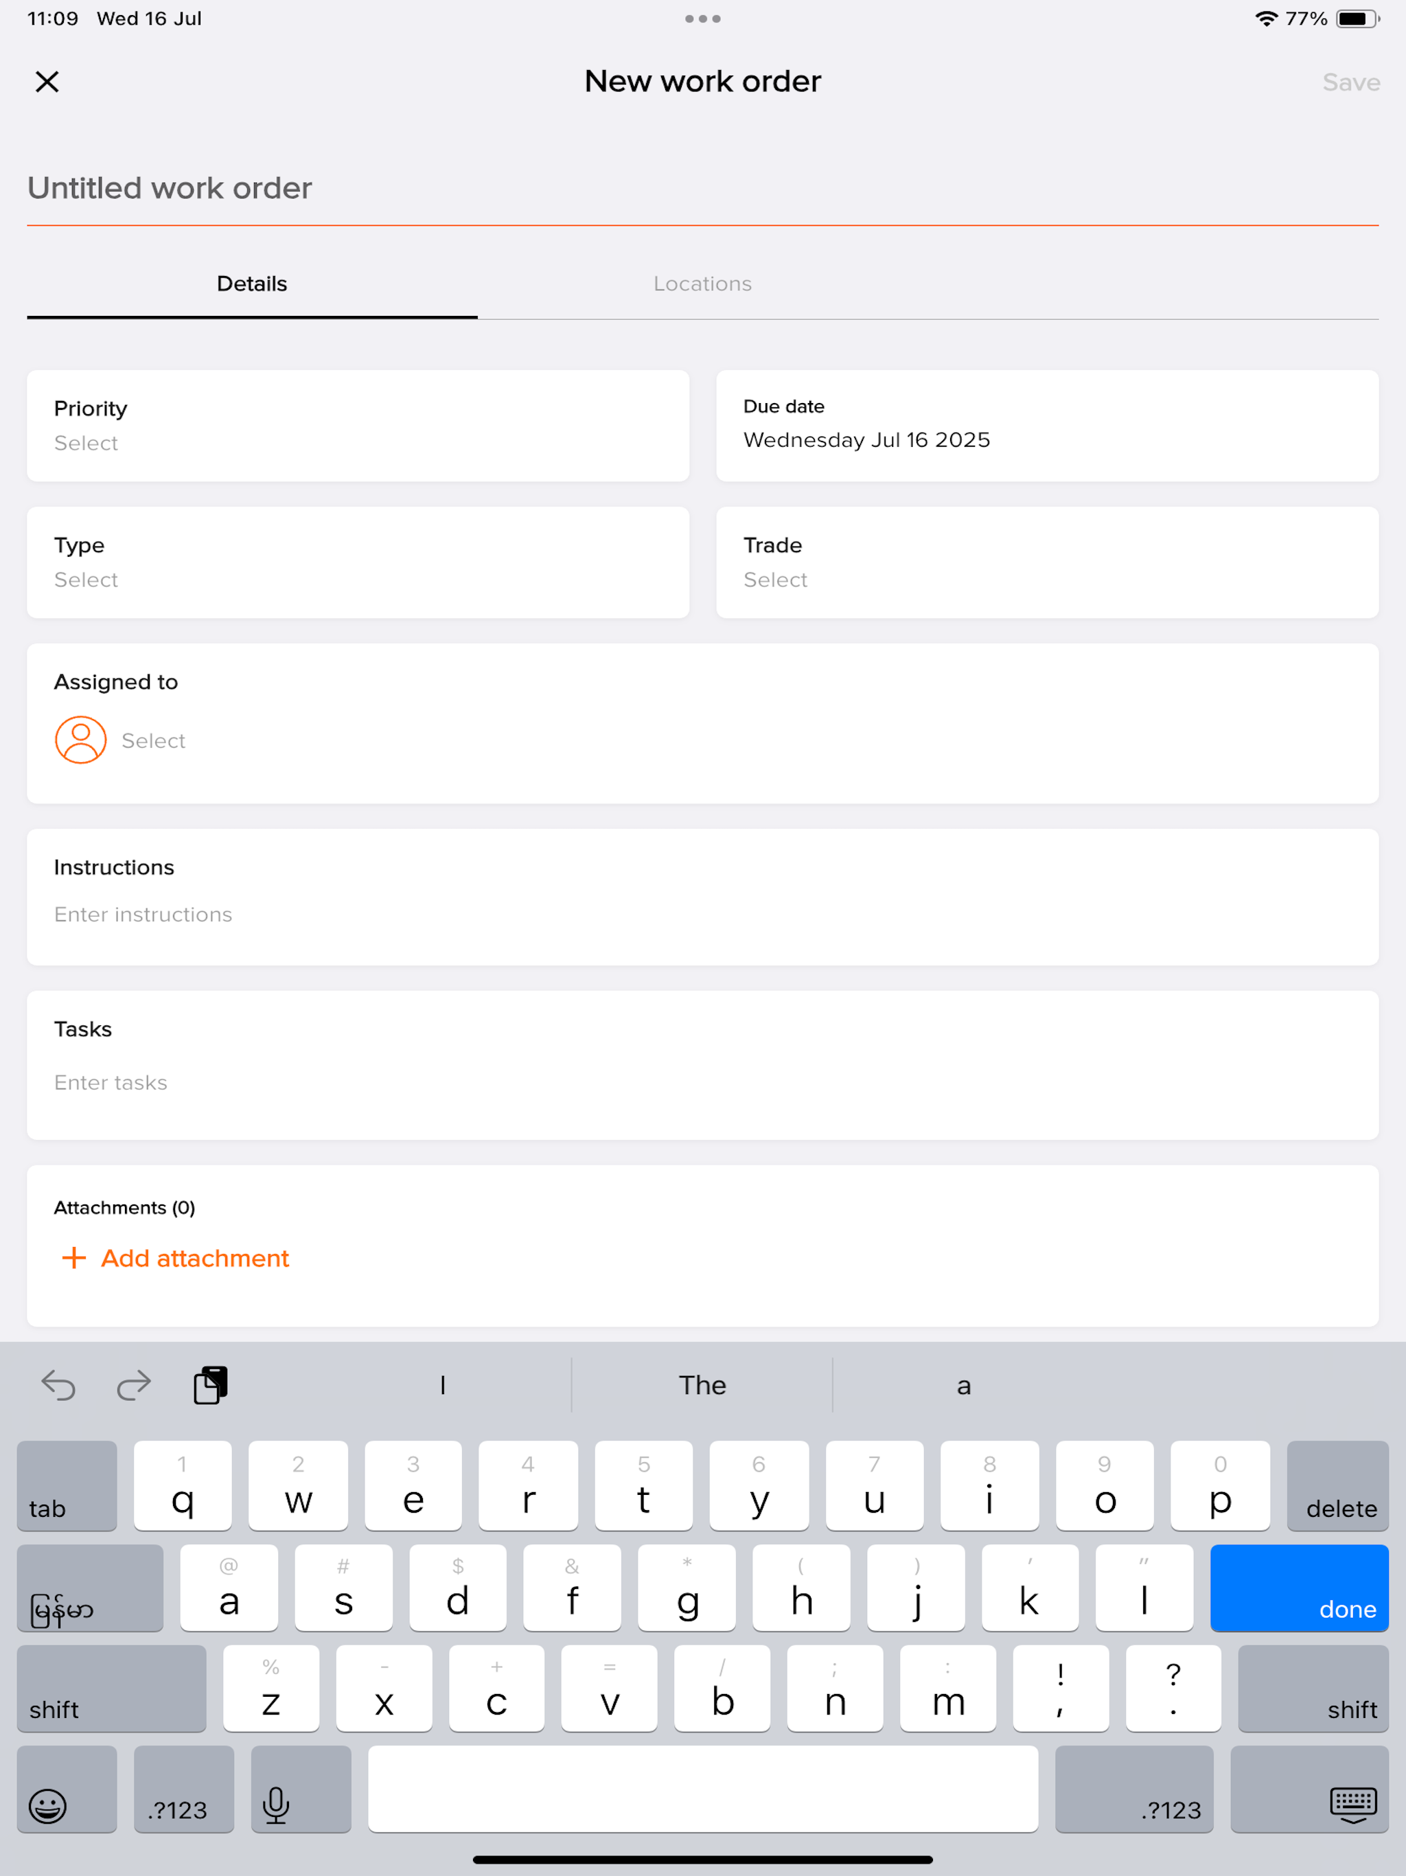Tap the space bar
This screenshot has width=1406, height=1876.
703,1789
